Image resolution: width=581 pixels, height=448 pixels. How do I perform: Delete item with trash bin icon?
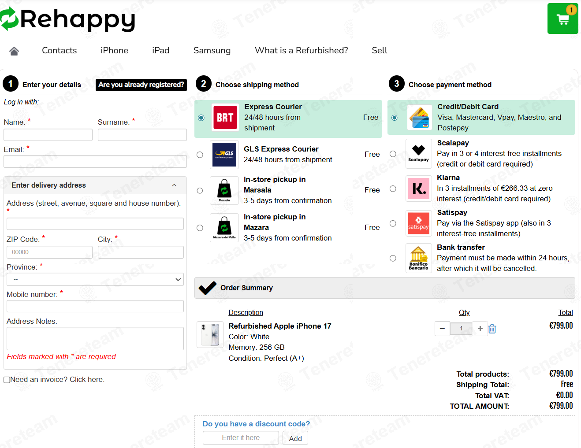pyautogui.click(x=492, y=329)
